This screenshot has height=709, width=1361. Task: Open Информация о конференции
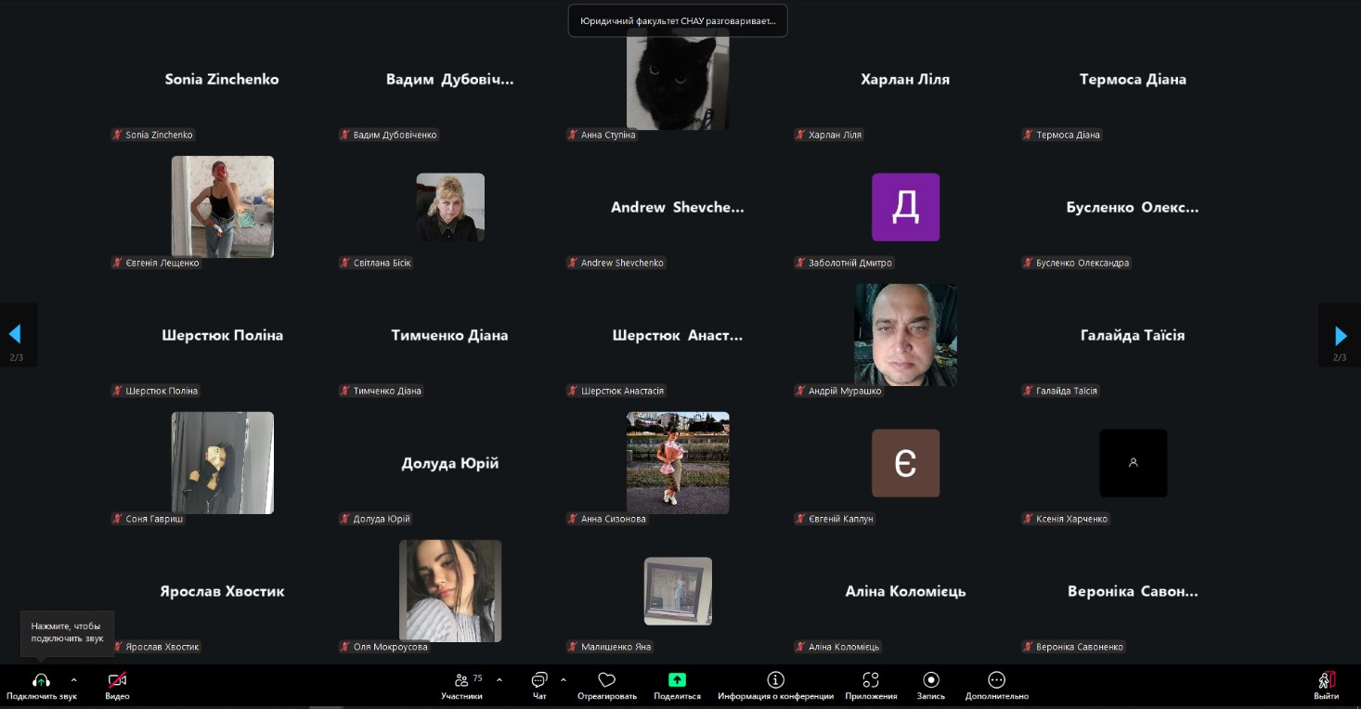point(775,680)
